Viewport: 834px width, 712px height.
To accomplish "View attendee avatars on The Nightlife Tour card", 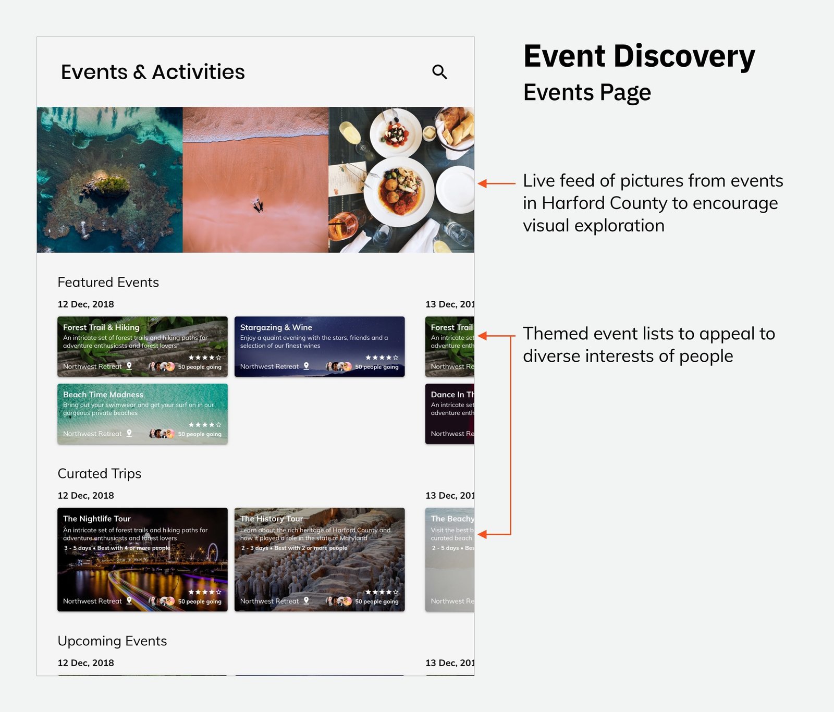I will click(x=162, y=601).
